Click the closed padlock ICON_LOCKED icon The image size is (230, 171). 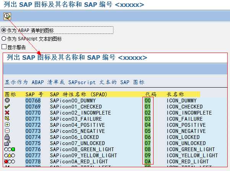point(7,137)
